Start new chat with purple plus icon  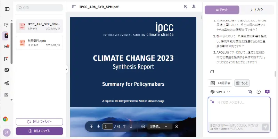[x=267, y=92]
